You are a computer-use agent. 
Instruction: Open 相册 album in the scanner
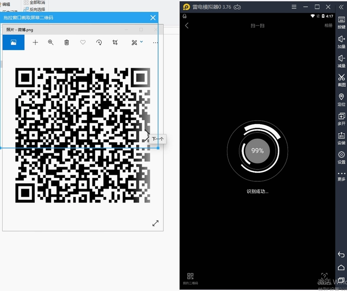[328, 26]
